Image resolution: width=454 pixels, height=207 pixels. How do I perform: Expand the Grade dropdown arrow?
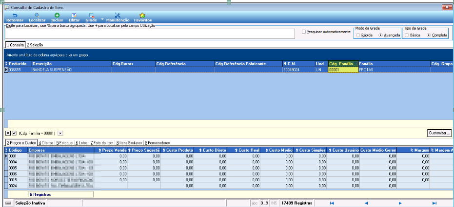point(102,19)
